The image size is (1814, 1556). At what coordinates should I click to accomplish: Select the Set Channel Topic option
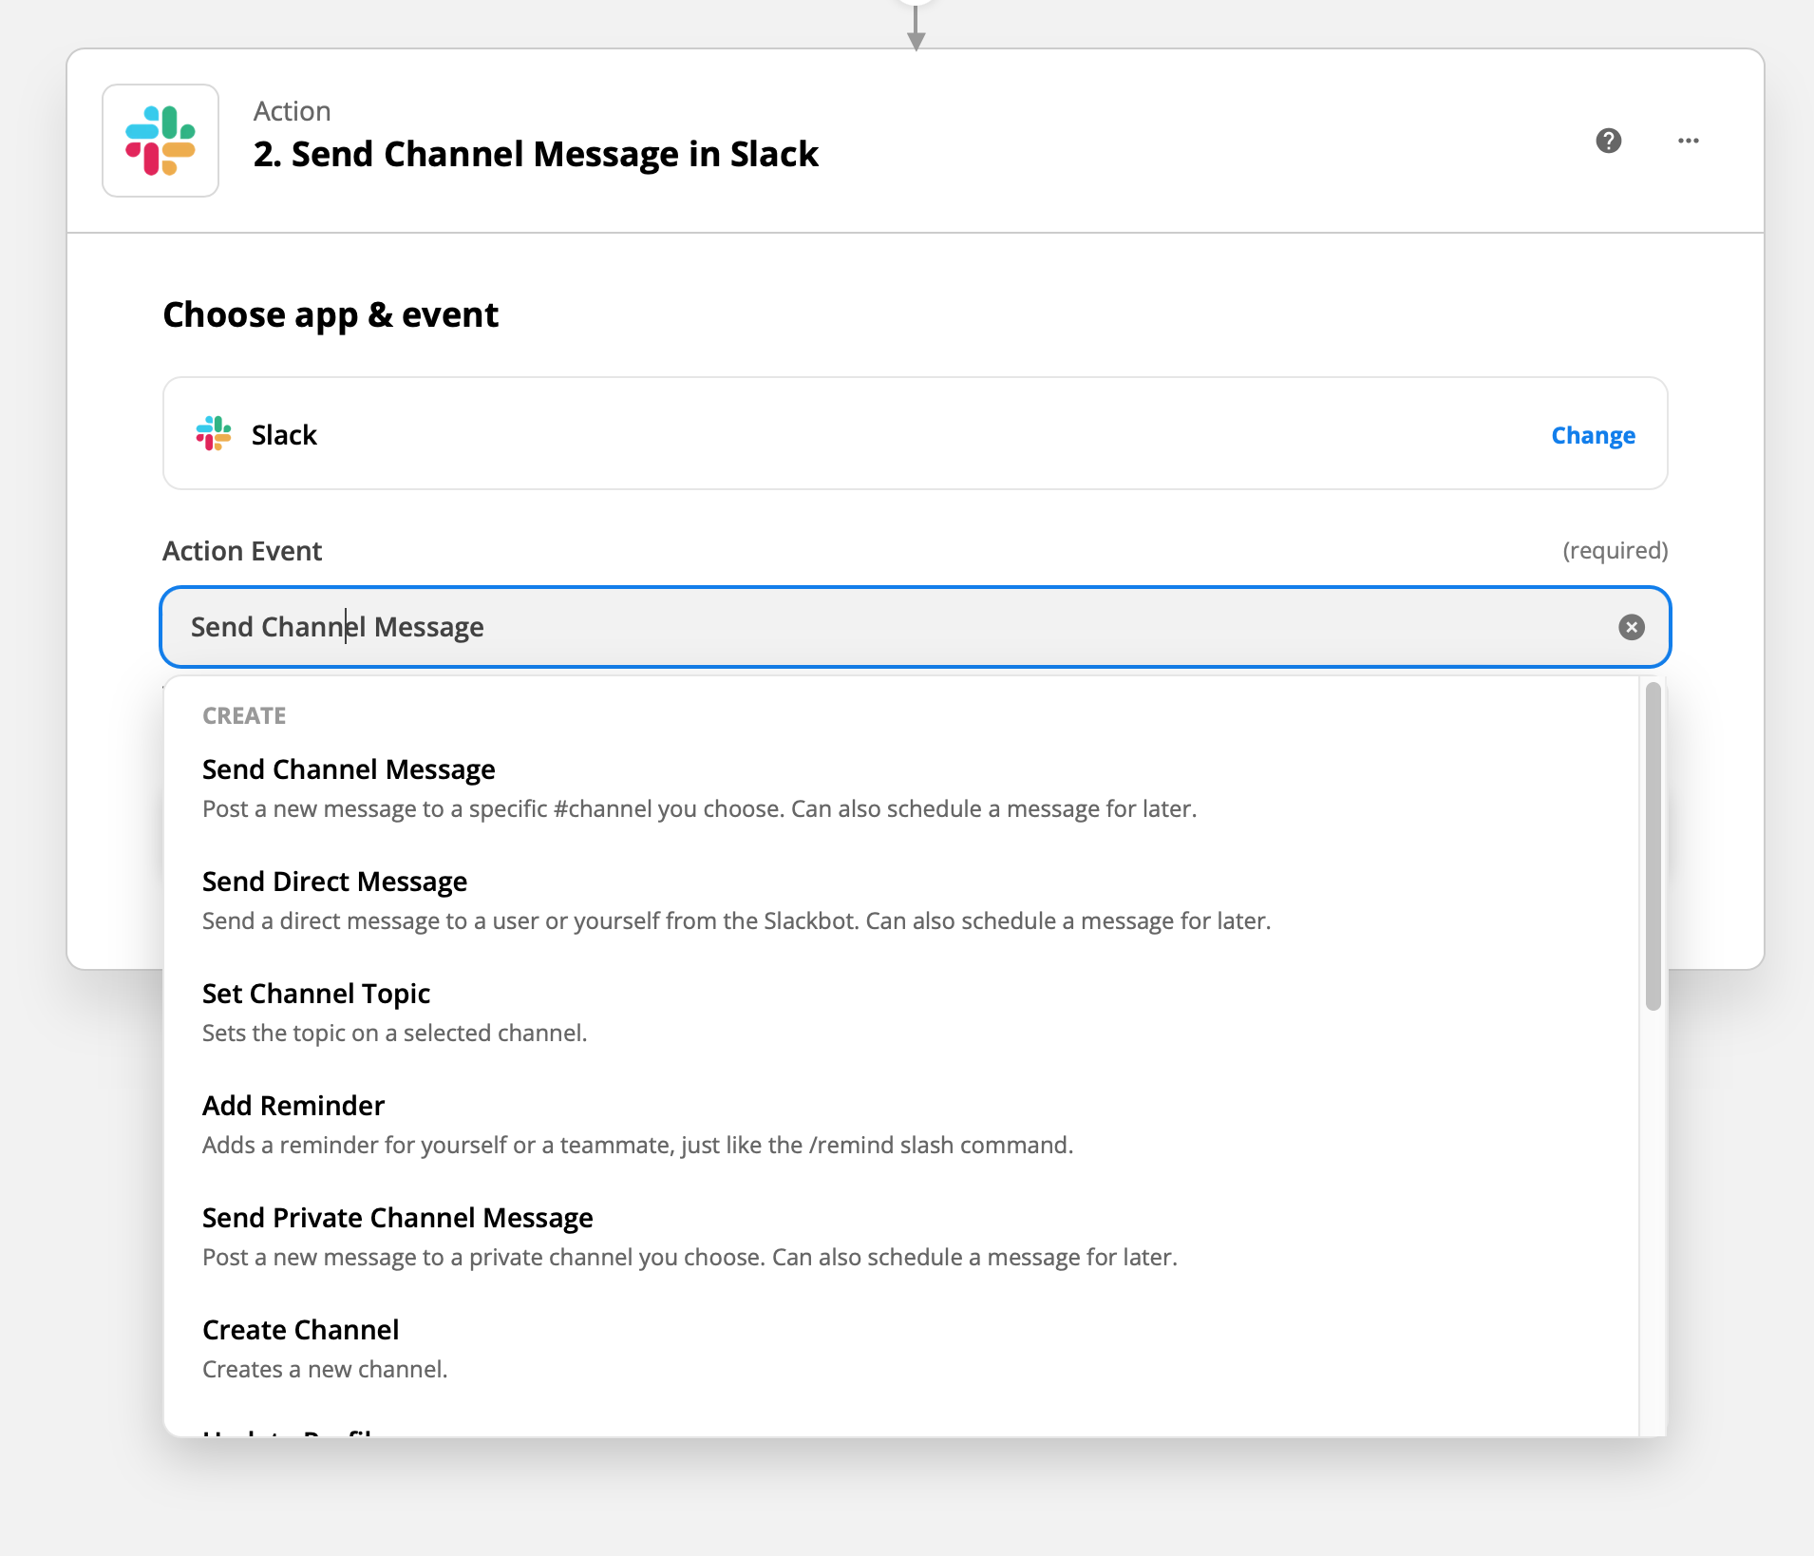click(315, 994)
